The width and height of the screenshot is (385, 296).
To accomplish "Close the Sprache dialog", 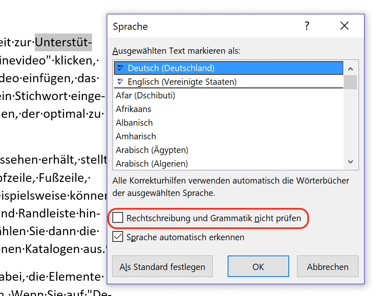I will tap(345, 26).
